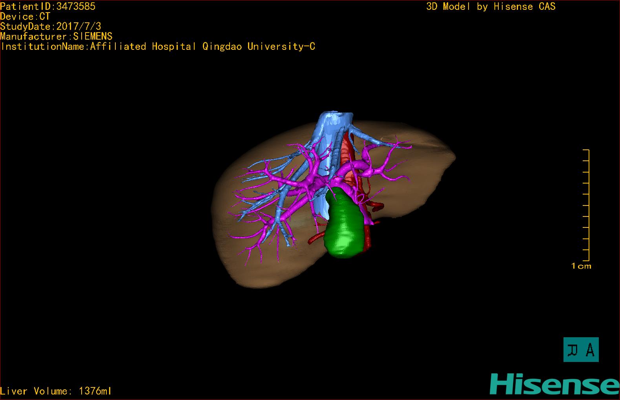Screen dimensions: 620x400
Task: Click the InstitutionName Affiliated Hospital text
Action: pos(158,47)
